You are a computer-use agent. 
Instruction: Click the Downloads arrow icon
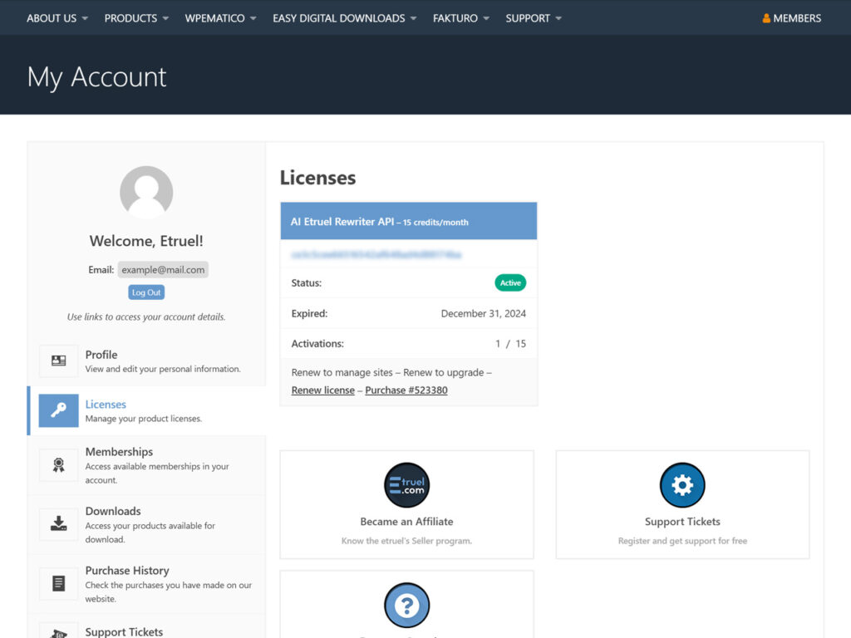click(x=58, y=524)
